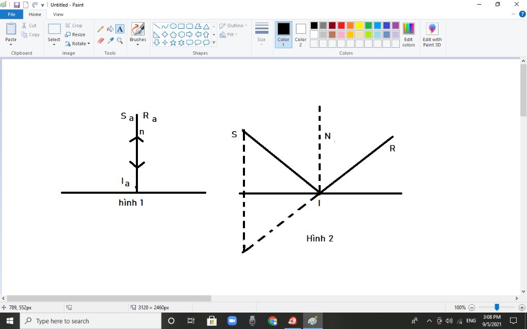Image resolution: width=527 pixels, height=329 pixels.
Task: Open the Size line thickness dropdown
Action: (x=261, y=34)
